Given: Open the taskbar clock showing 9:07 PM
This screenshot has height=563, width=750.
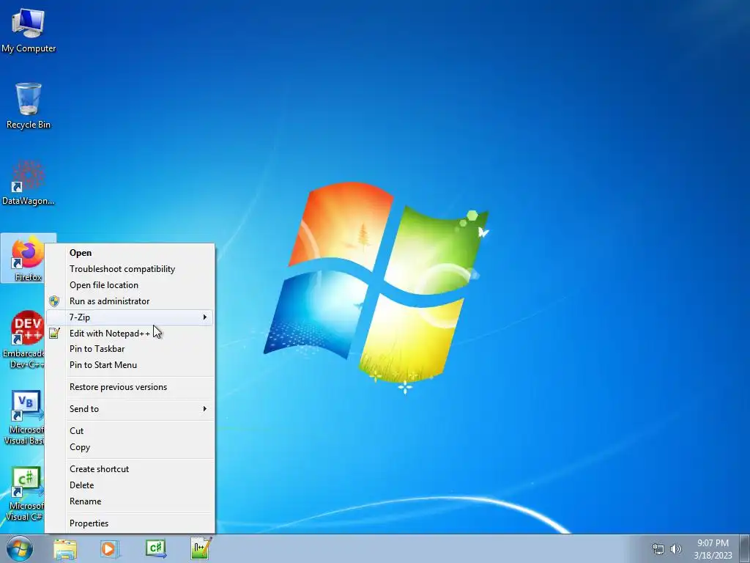Looking at the screenshot, I should [x=713, y=549].
